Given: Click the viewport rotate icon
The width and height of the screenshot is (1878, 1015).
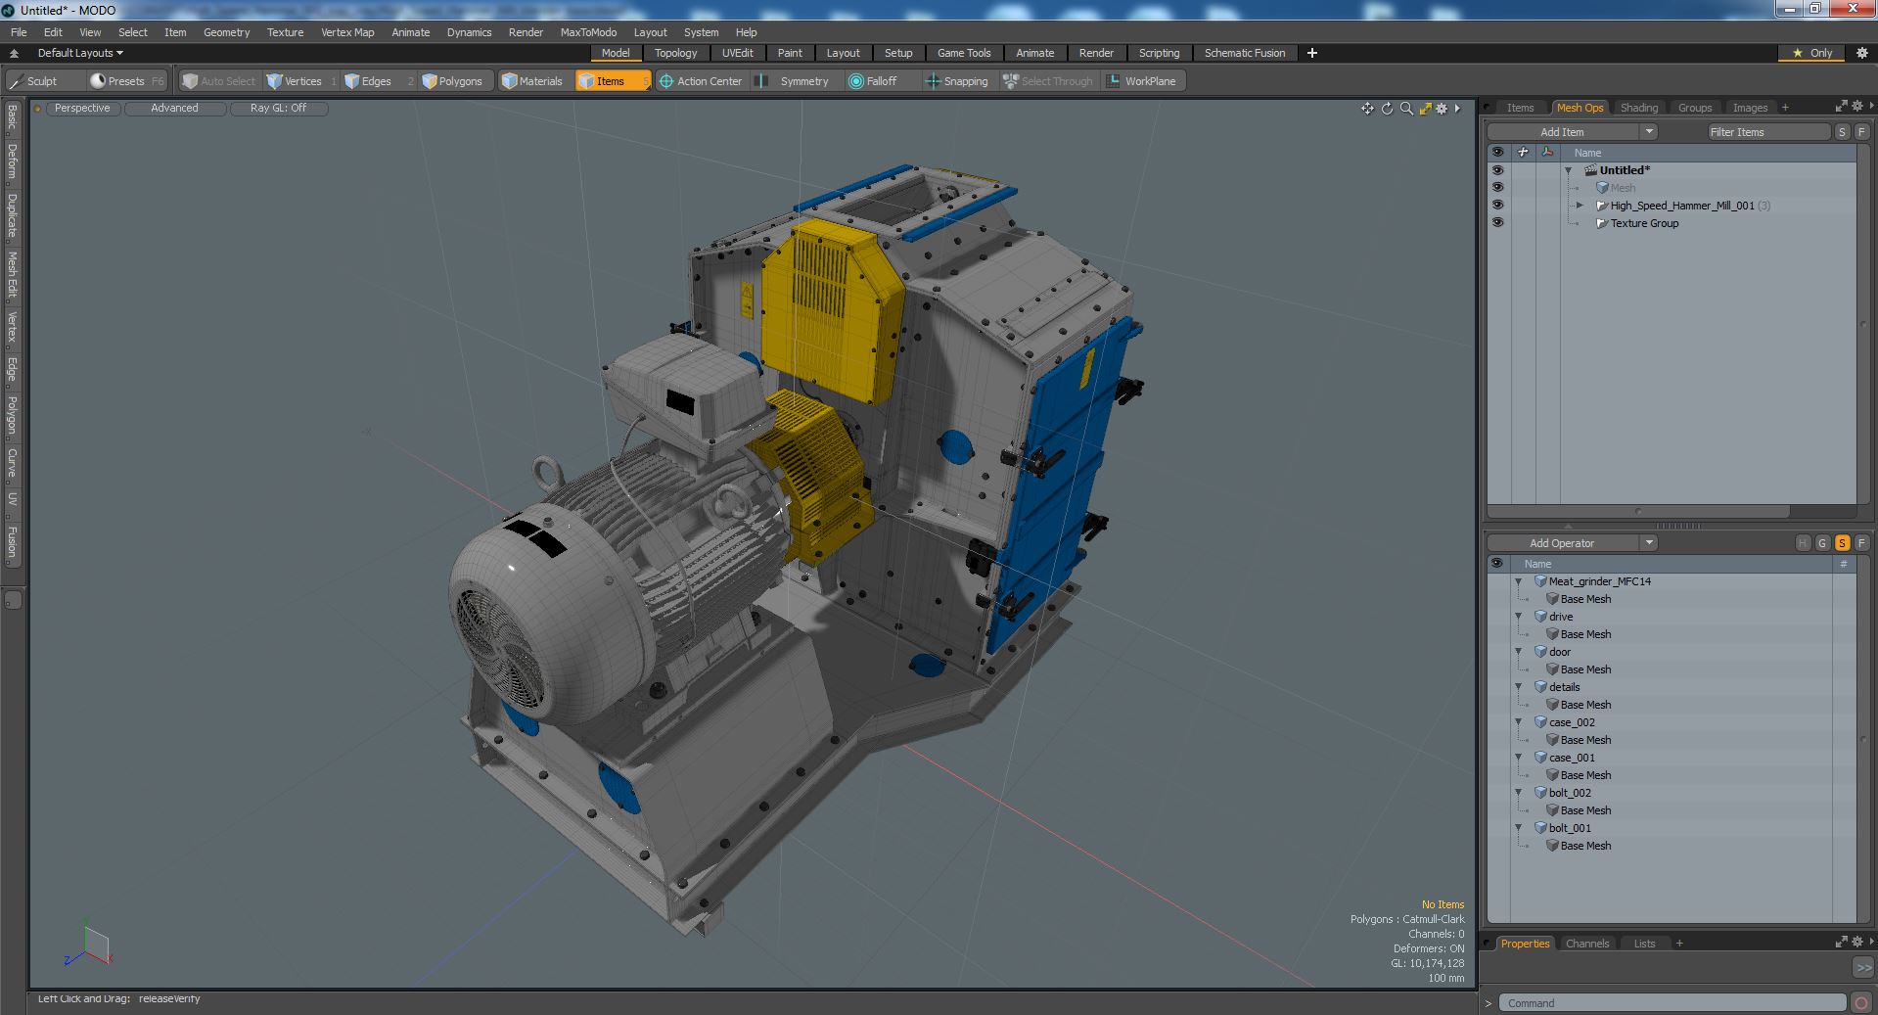Looking at the screenshot, I should point(1387,109).
